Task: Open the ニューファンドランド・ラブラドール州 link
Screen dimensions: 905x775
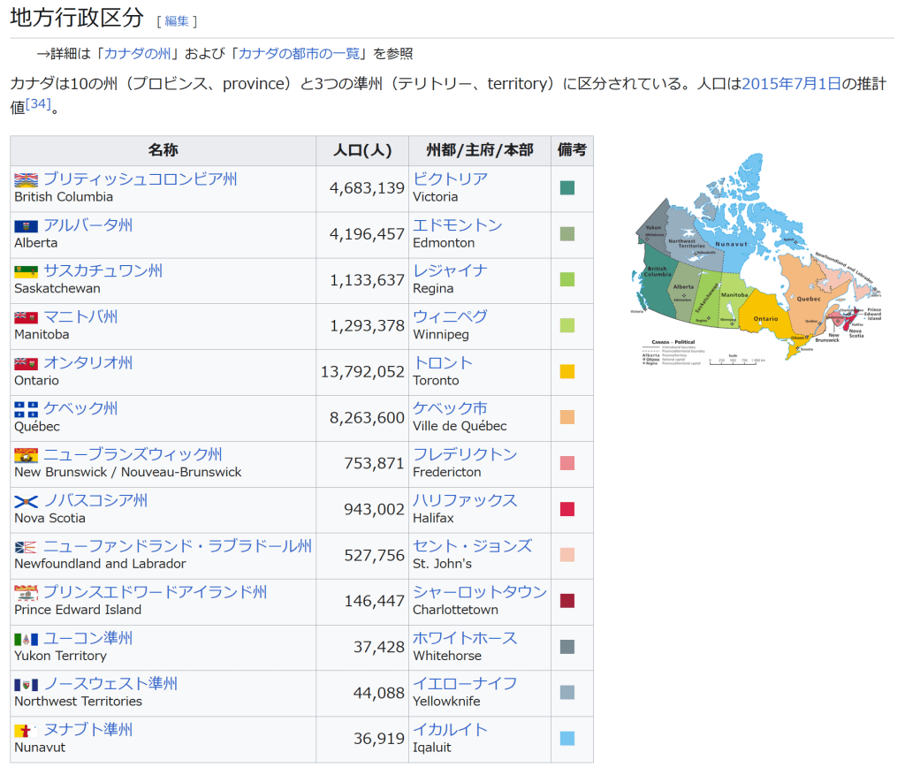Action: (x=178, y=546)
